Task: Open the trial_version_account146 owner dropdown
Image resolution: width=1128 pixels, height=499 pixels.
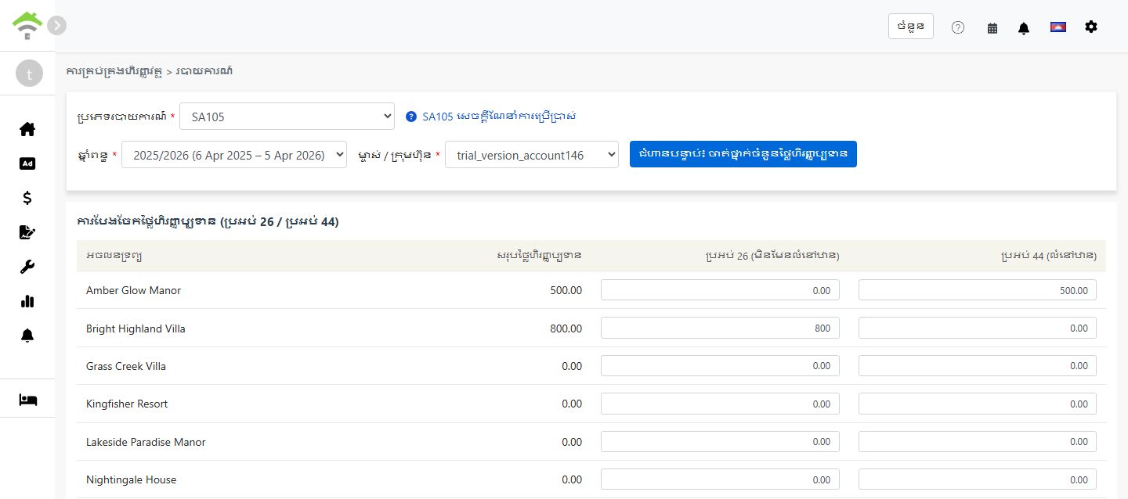Action: (532, 155)
